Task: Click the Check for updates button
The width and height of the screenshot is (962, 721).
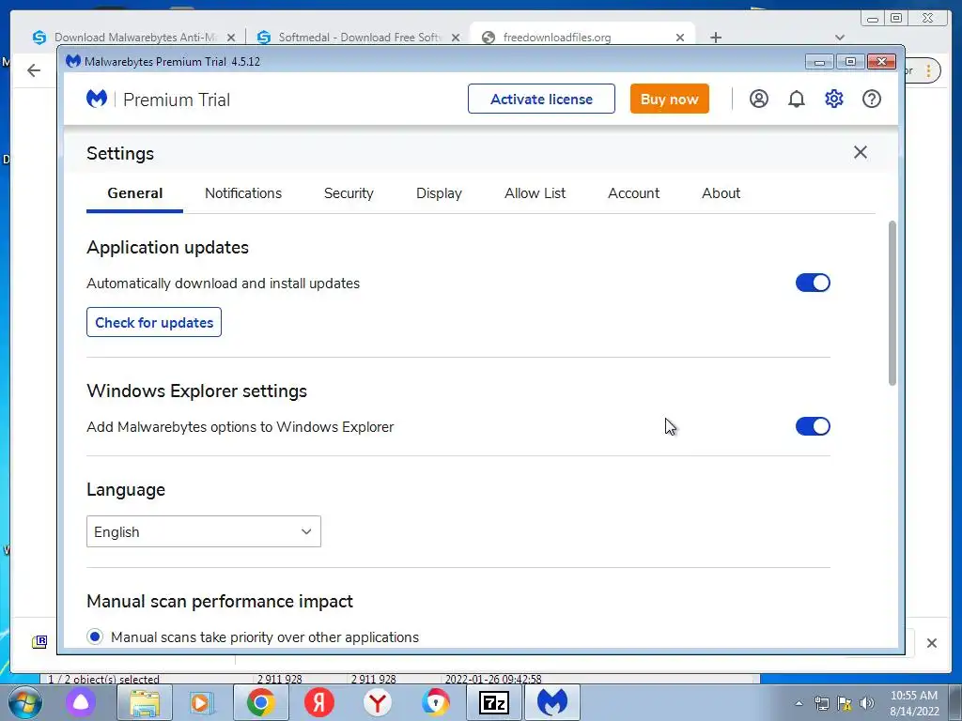Action: click(x=154, y=323)
